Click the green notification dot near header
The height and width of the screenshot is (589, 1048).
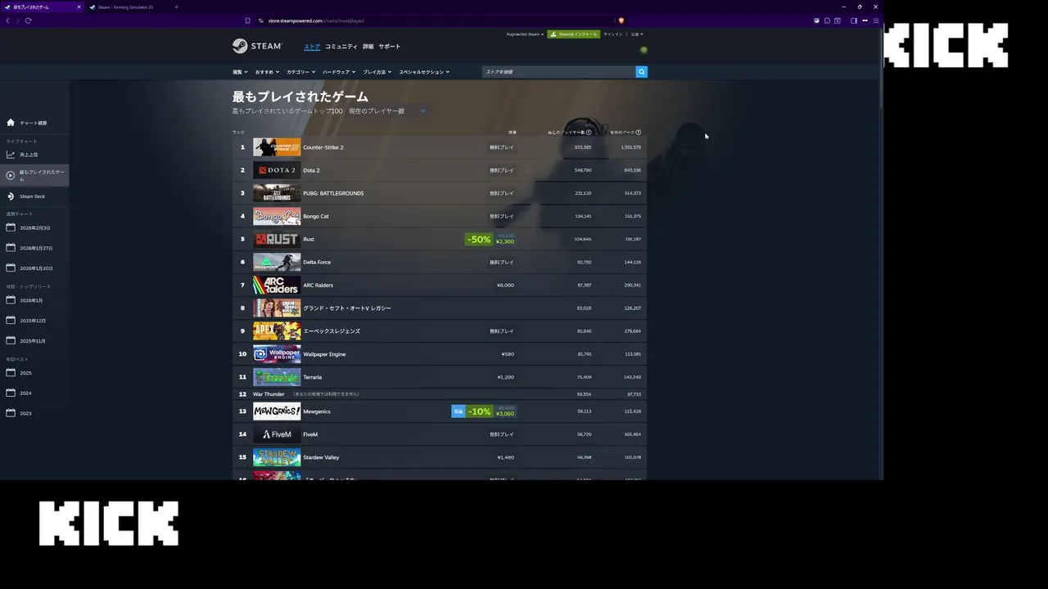tap(644, 50)
